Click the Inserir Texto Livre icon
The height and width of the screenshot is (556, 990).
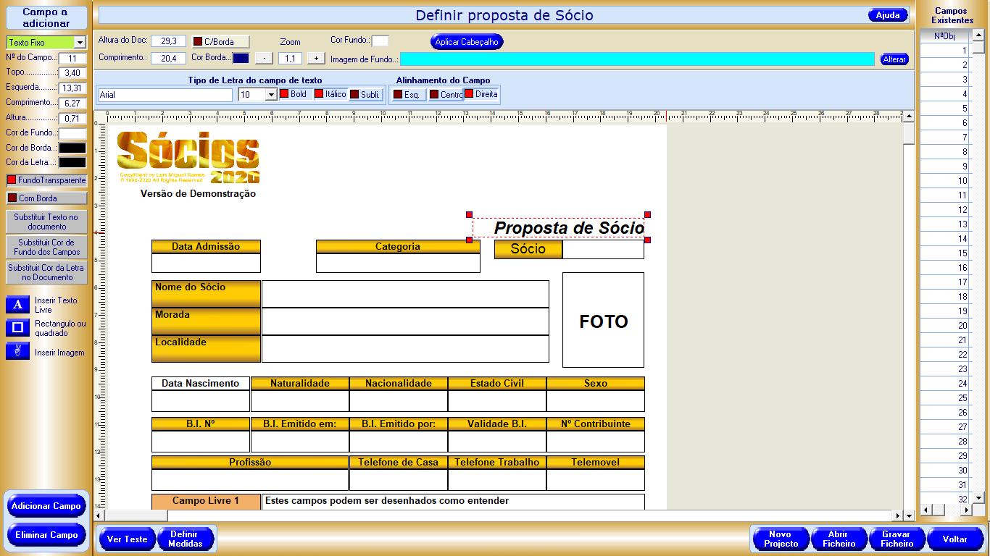point(17,305)
